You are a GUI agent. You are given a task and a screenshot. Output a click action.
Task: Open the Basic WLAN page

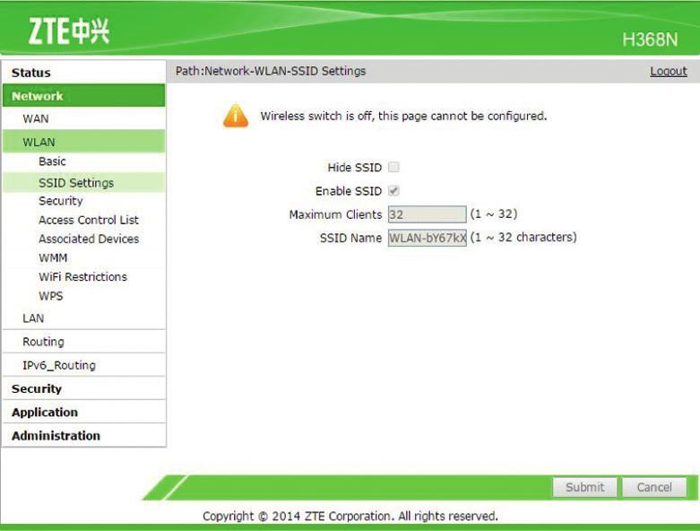pyautogui.click(x=52, y=161)
